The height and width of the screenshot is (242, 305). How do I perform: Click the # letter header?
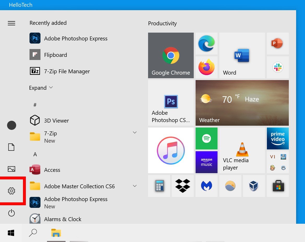(x=35, y=105)
